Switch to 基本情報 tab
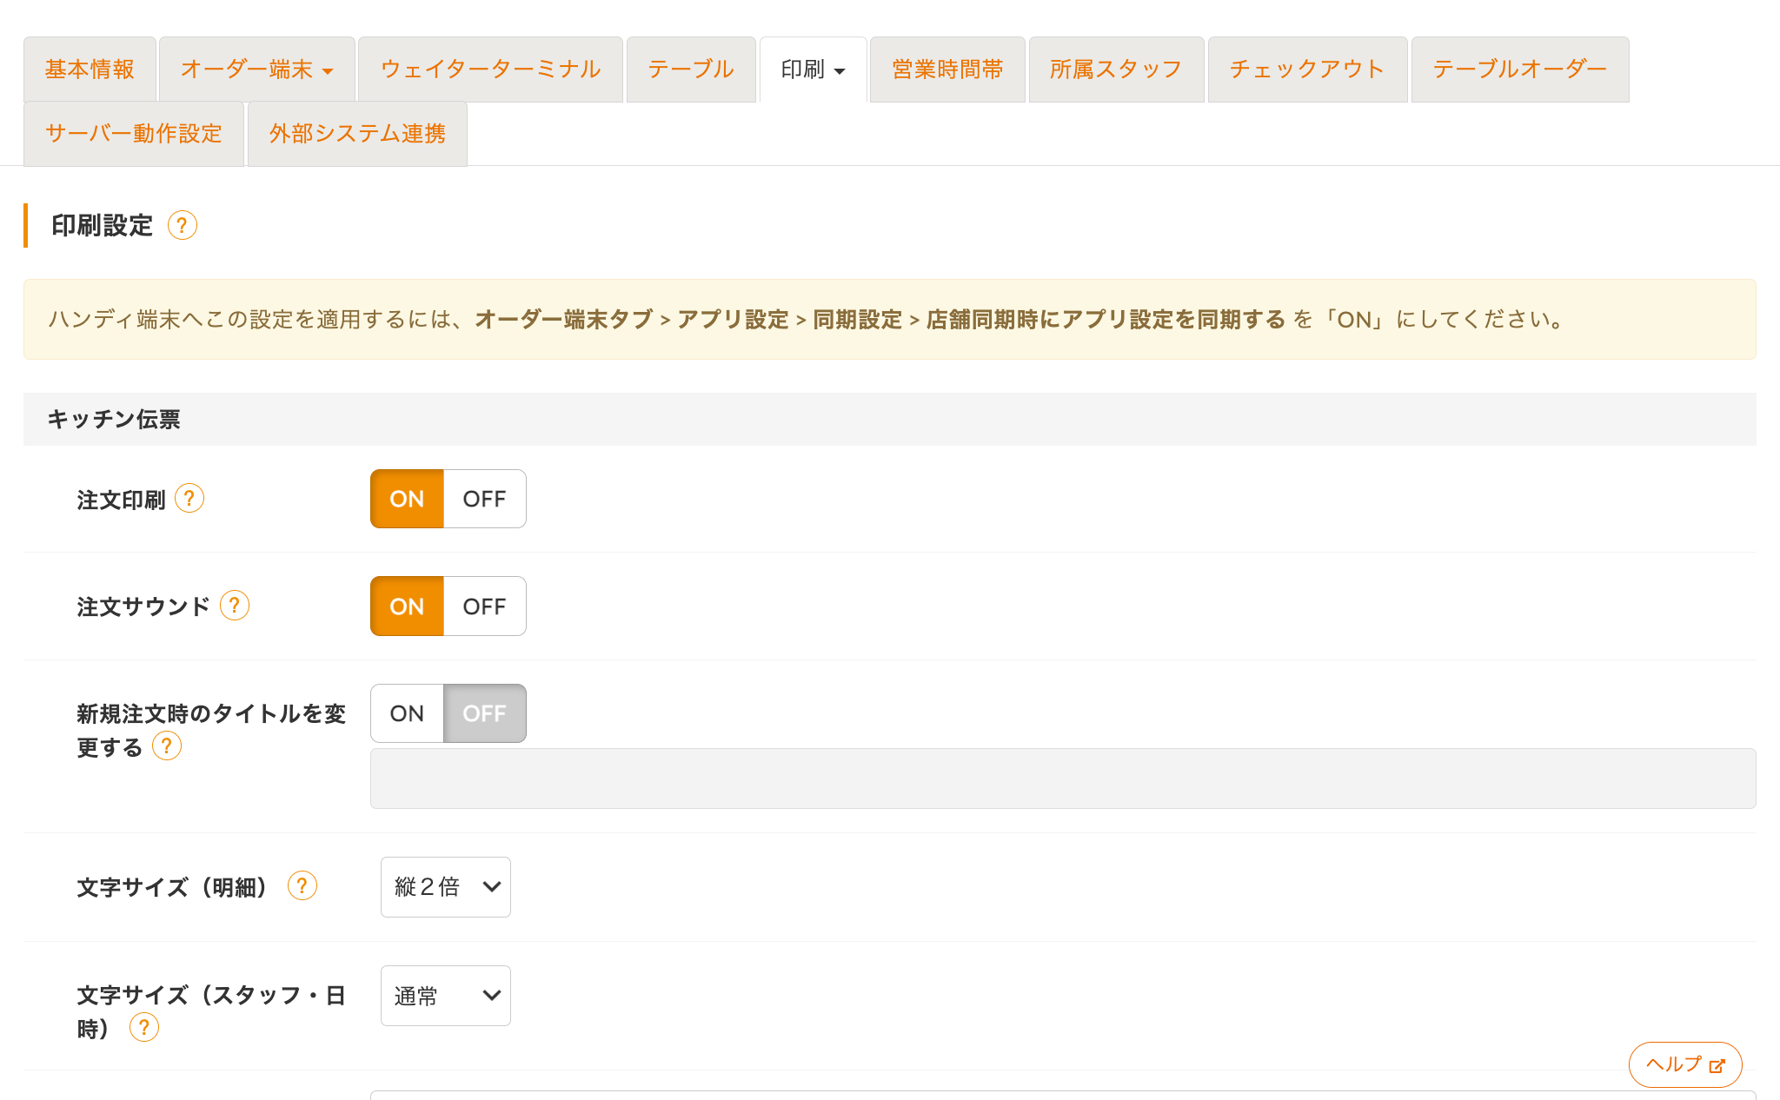The image size is (1780, 1100). click(x=90, y=70)
